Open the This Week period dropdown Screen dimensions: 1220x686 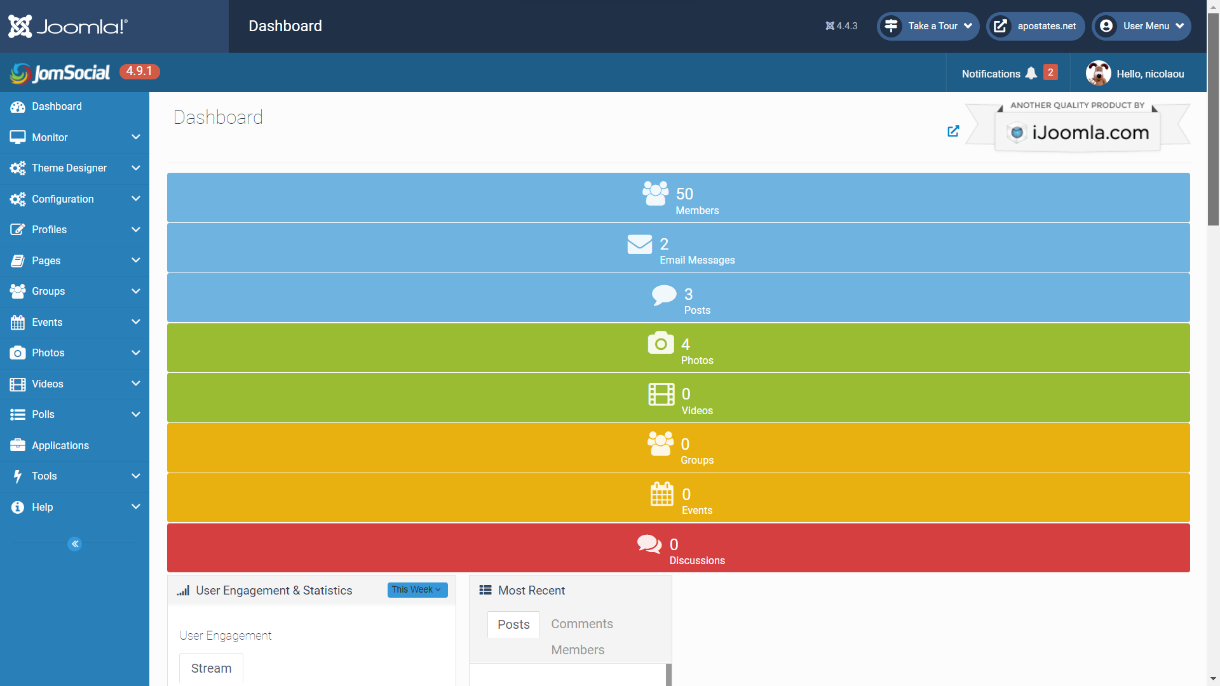(417, 590)
